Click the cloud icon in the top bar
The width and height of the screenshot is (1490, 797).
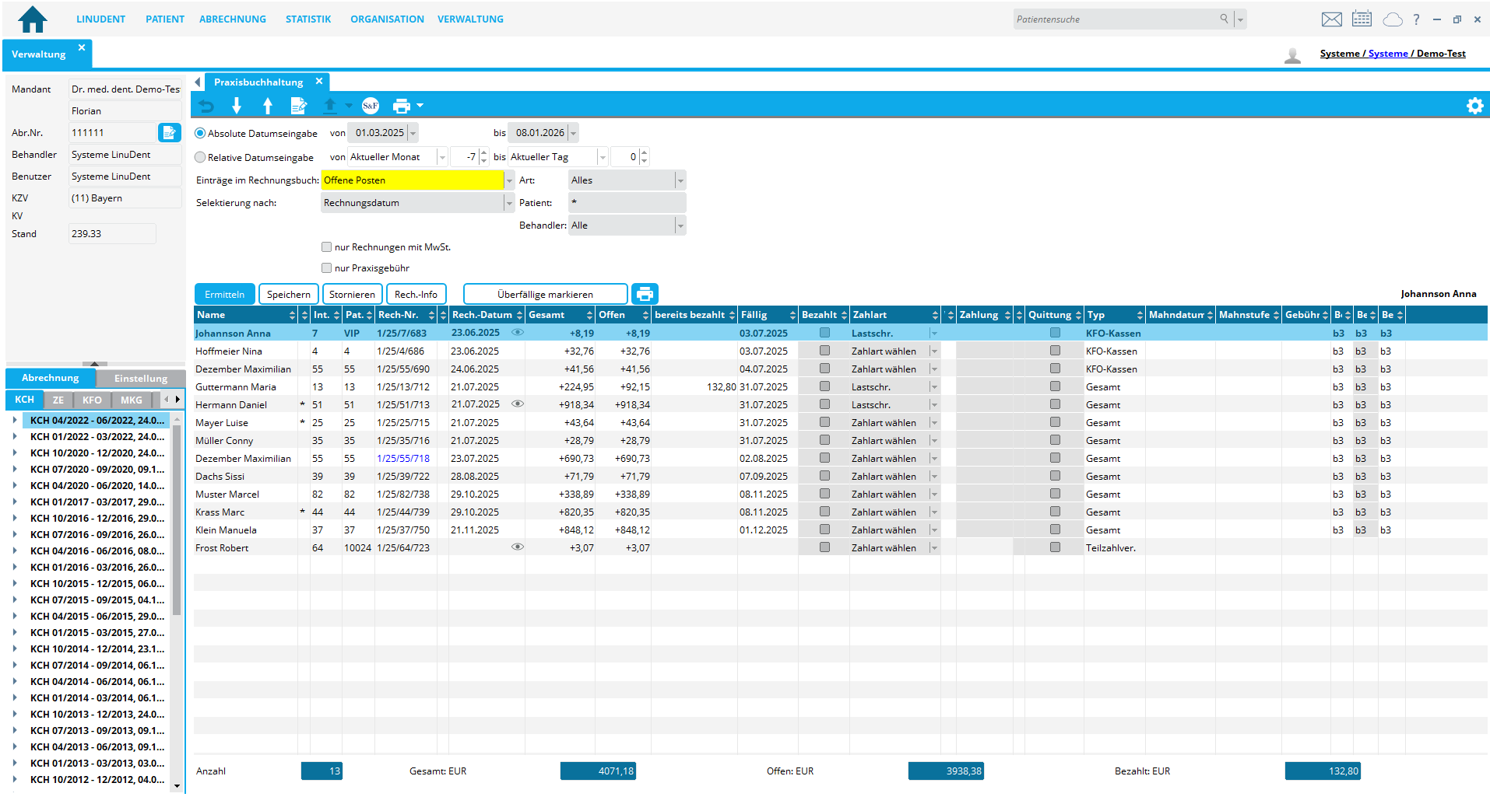point(1393,18)
